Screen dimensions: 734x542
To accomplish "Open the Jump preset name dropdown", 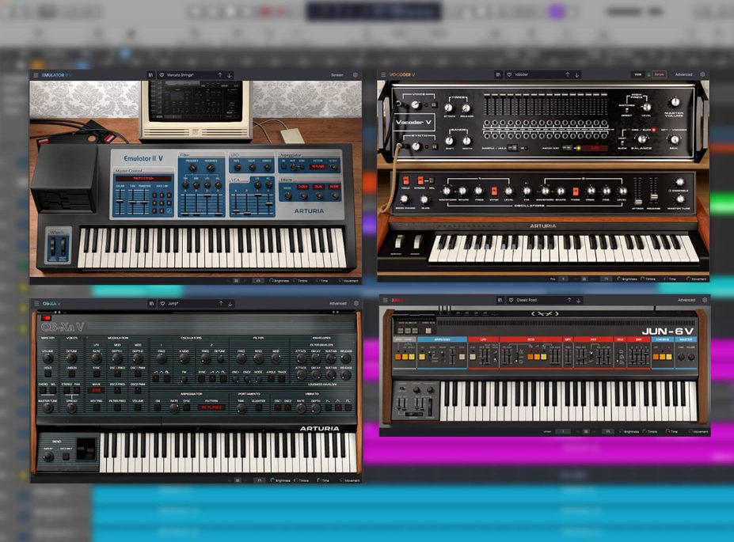I will 173,304.
